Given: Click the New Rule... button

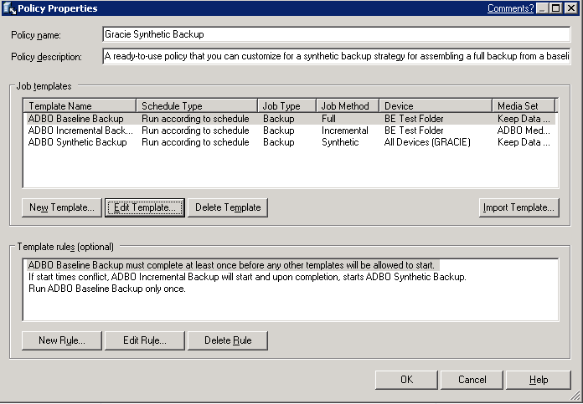Looking at the screenshot, I should [62, 340].
